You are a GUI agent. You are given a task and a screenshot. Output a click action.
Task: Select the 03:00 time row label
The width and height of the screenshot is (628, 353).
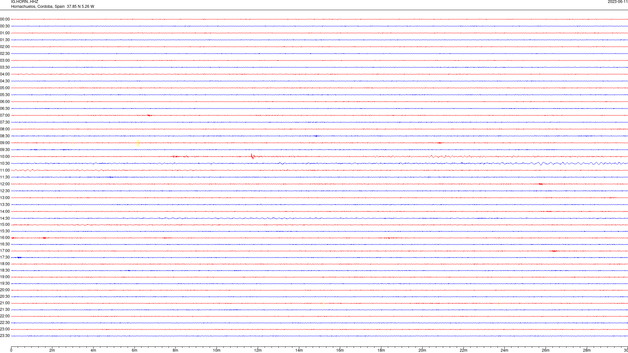[5, 60]
